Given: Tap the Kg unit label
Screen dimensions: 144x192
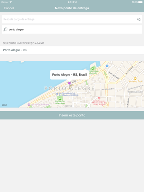Looking at the screenshot, I should pos(138,19).
